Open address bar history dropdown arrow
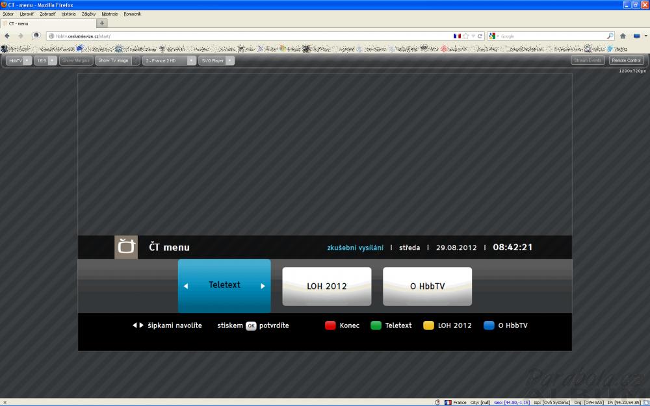The width and height of the screenshot is (650, 406). [473, 36]
